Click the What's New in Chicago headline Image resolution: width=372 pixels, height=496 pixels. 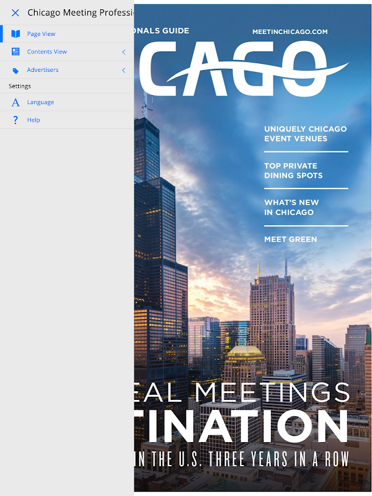point(291,207)
